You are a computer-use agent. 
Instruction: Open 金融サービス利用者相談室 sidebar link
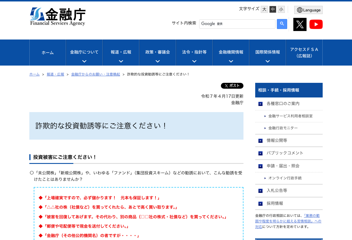point(290,116)
